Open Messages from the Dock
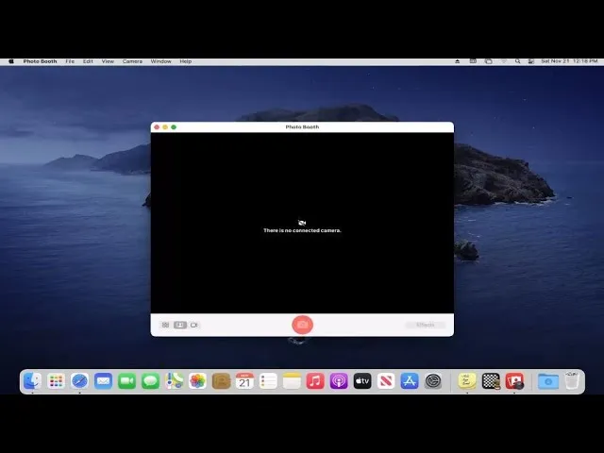 tap(150, 381)
